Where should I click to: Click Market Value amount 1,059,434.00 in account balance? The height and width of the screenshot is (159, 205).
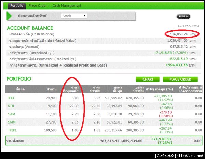tap(177, 41)
